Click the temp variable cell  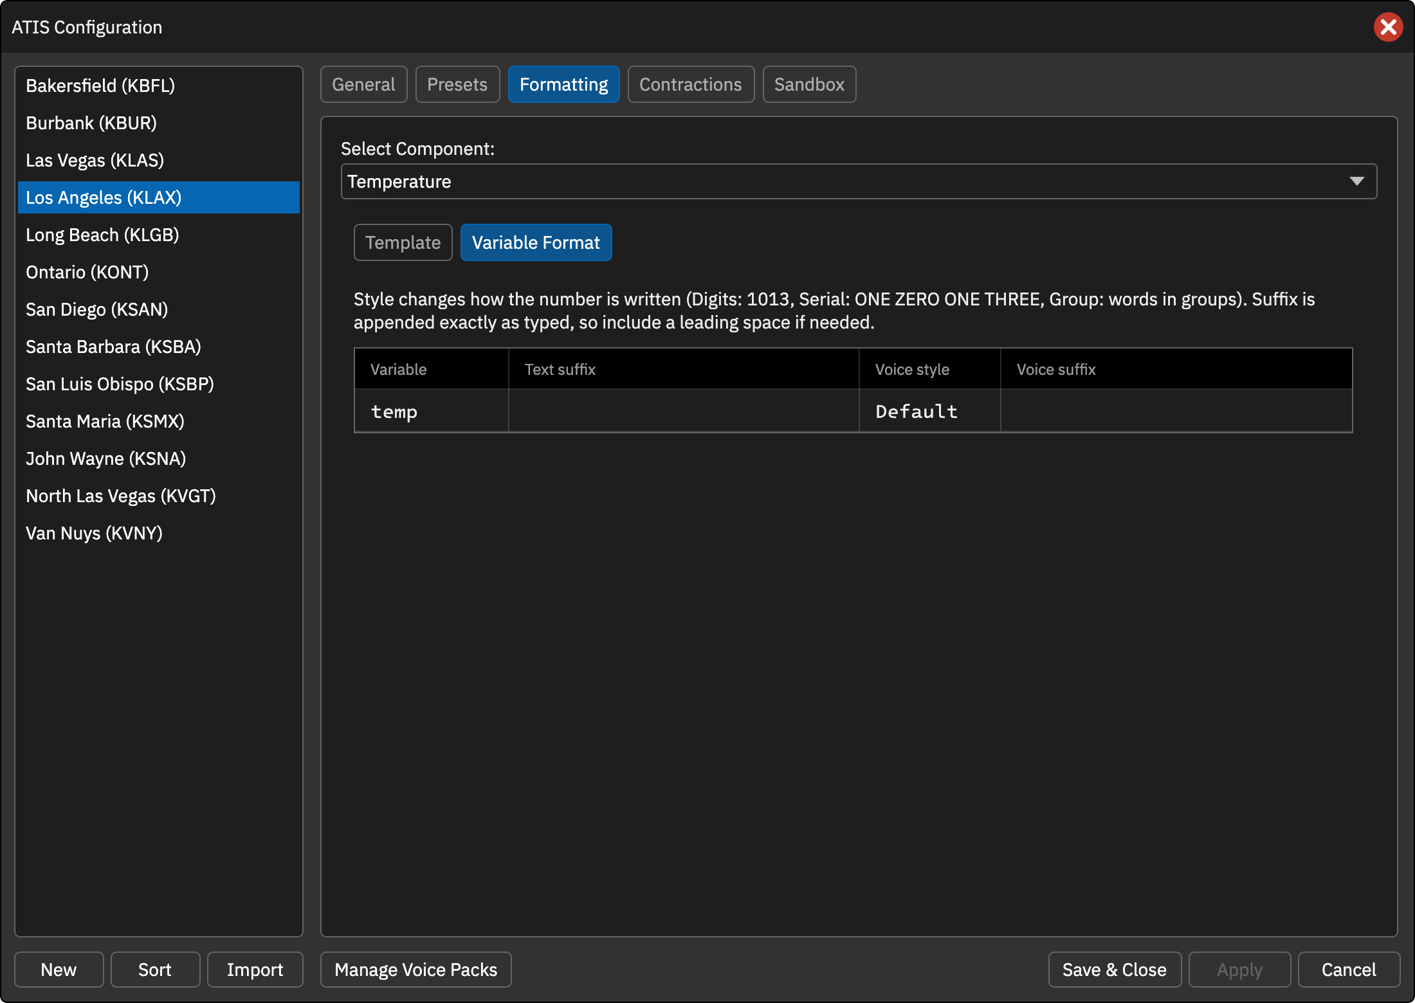[x=432, y=411]
